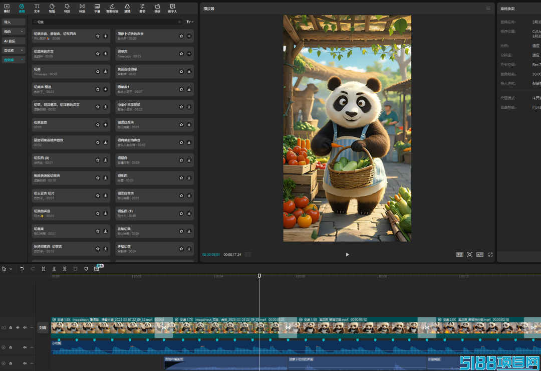Switch to the 文本 text tab

tap(37, 9)
